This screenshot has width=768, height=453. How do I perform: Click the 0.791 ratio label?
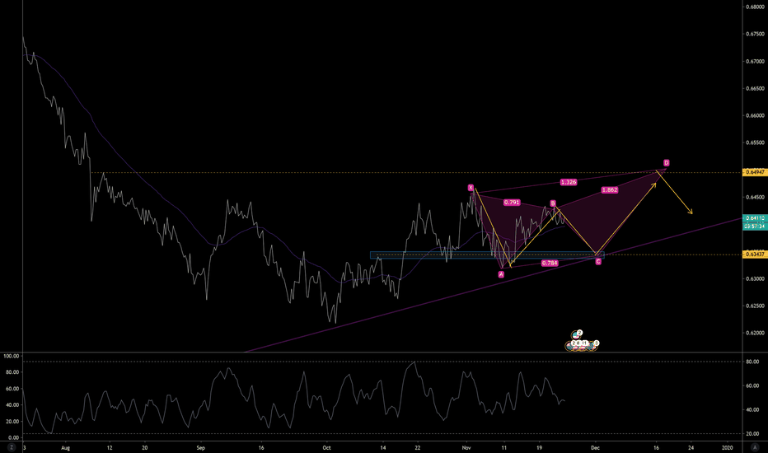[x=511, y=202]
